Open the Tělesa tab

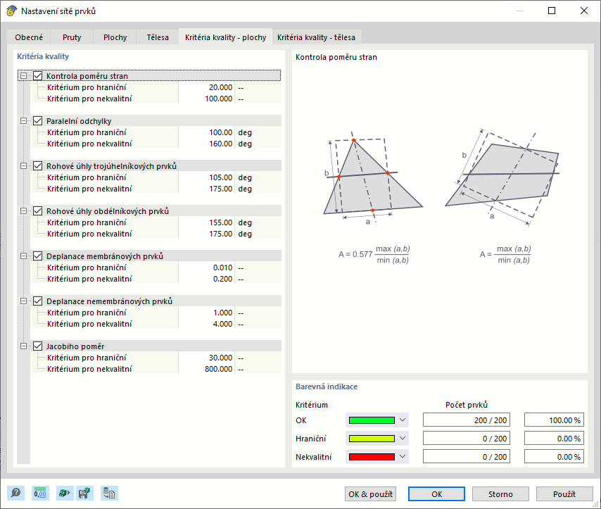point(158,37)
